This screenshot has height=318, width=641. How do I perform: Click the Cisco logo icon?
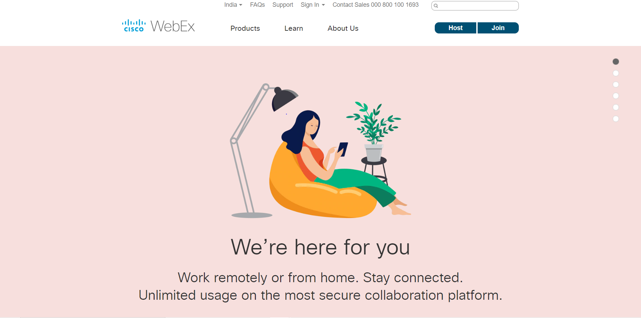pyautogui.click(x=134, y=26)
